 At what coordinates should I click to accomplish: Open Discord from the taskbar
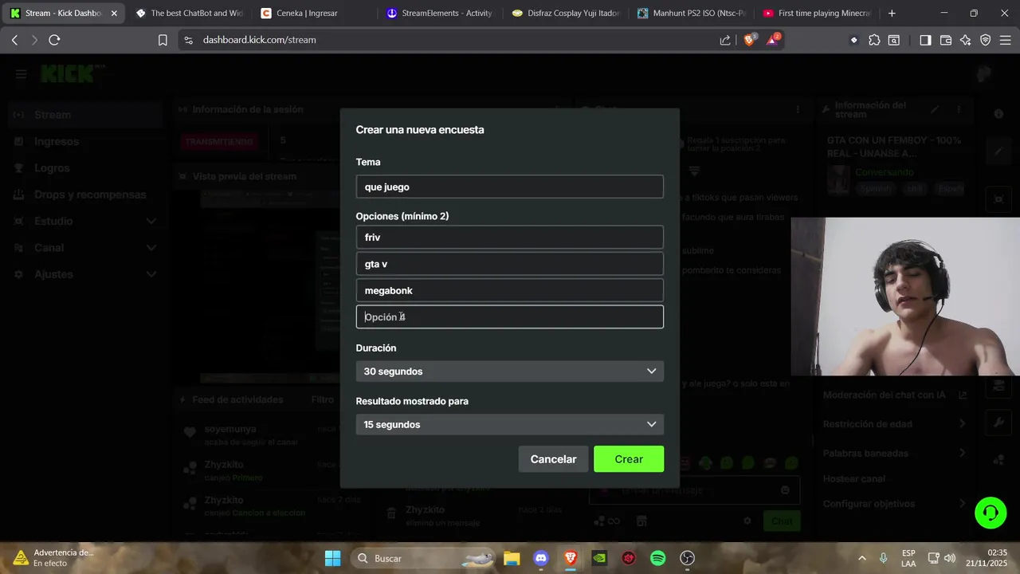pyautogui.click(x=541, y=558)
